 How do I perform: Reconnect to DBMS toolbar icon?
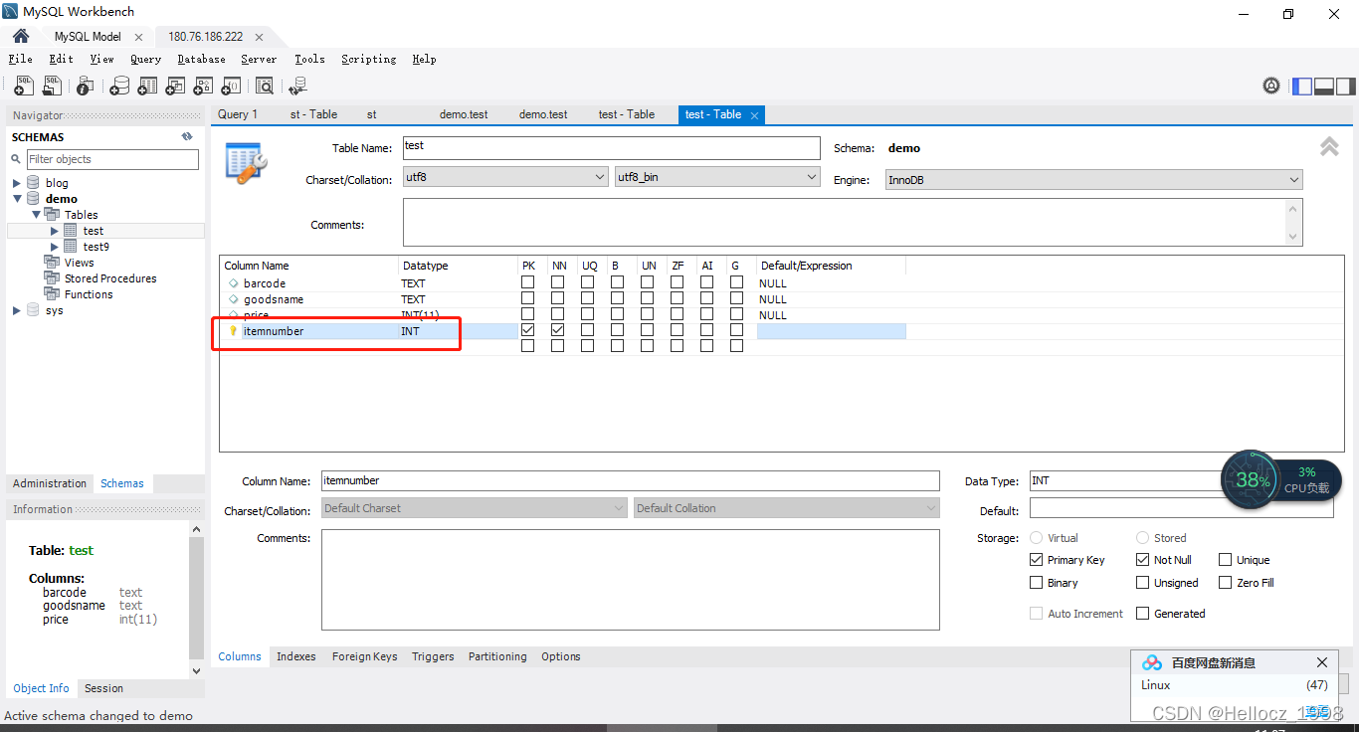[x=296, y=87]
